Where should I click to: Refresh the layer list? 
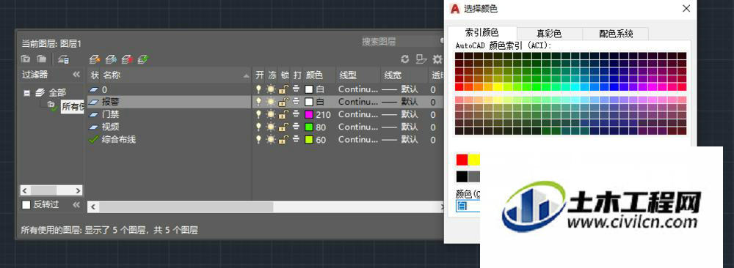[x=405, y=59]
